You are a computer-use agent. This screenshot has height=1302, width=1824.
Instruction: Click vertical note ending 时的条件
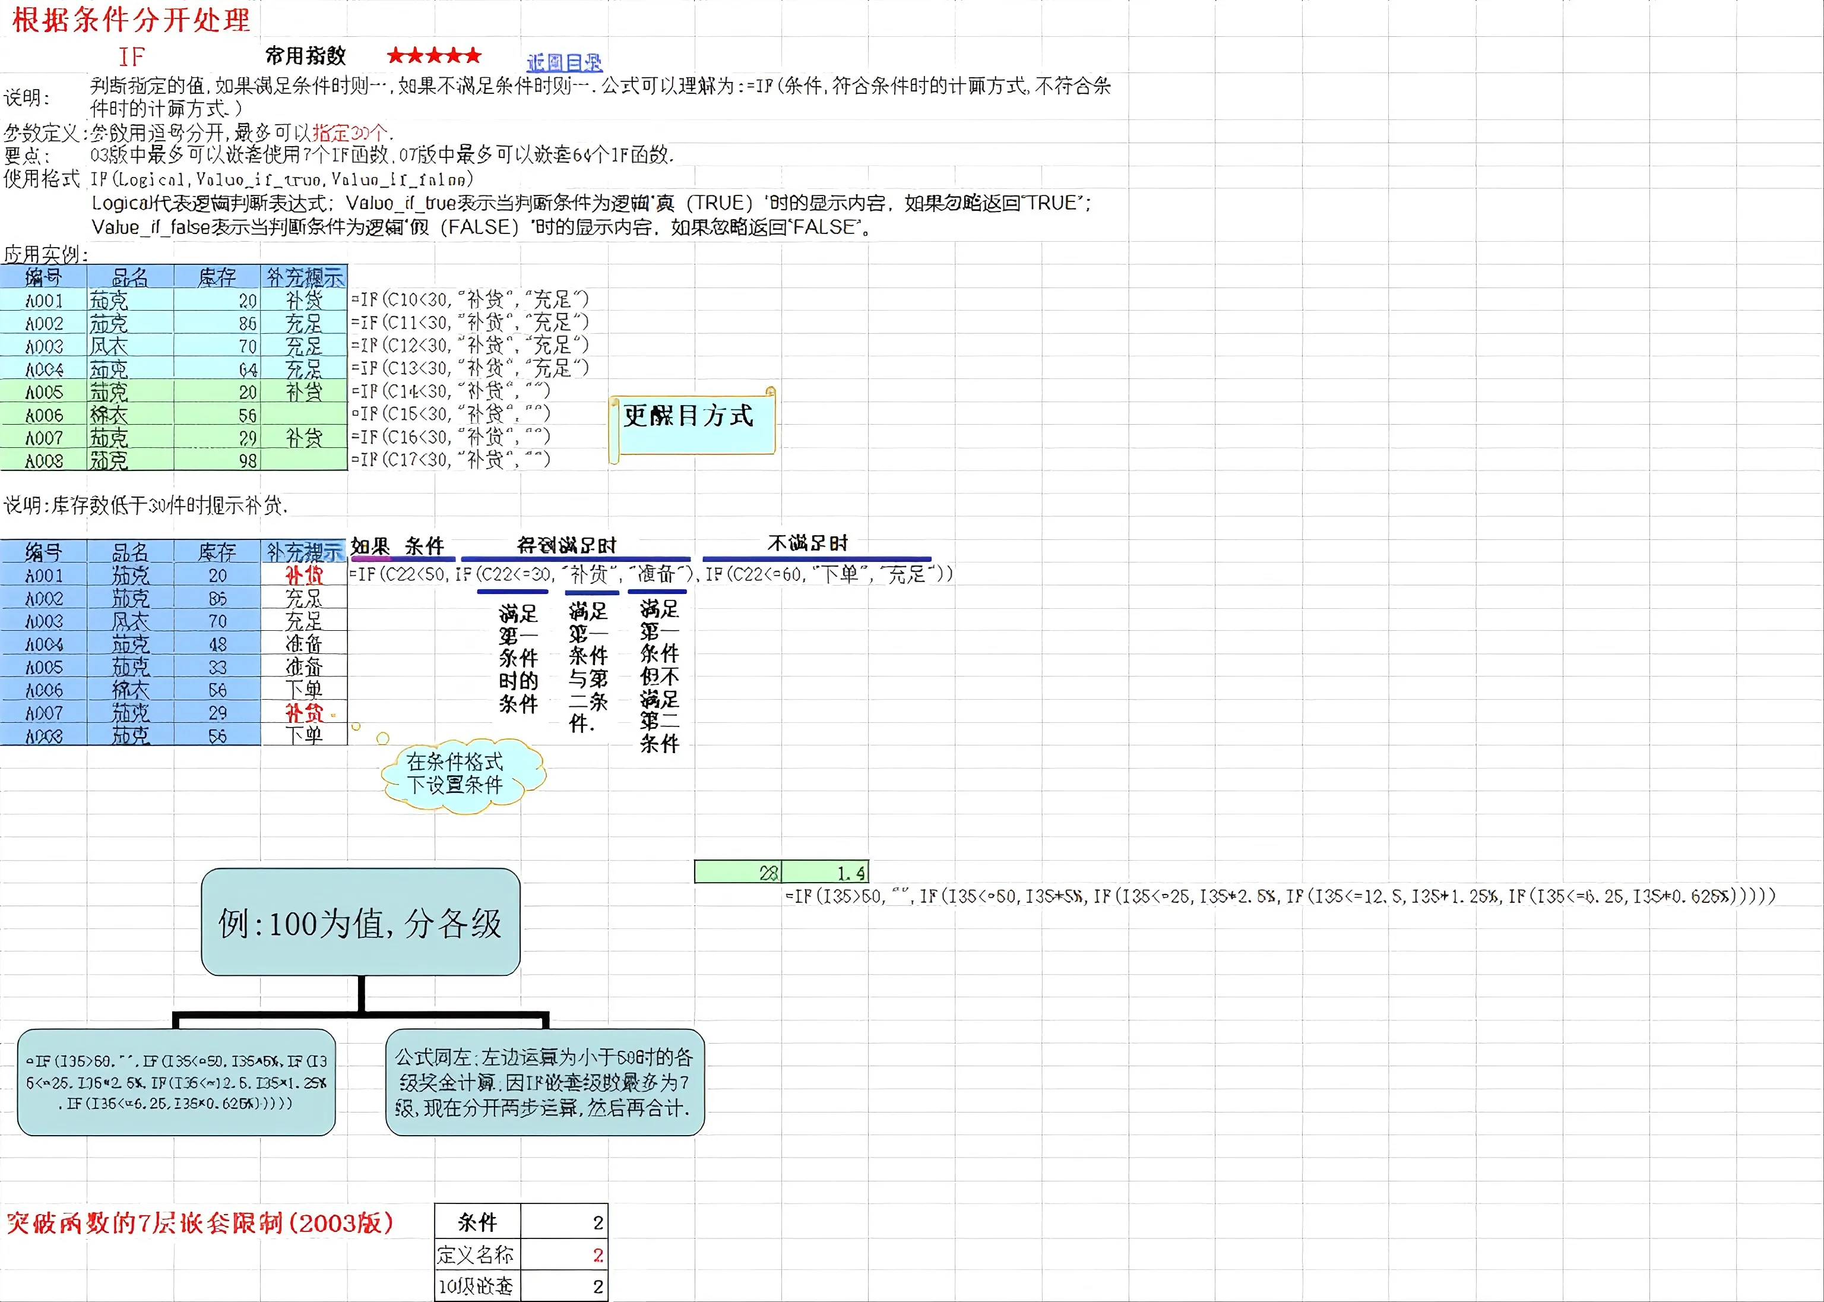click(518, 658)
